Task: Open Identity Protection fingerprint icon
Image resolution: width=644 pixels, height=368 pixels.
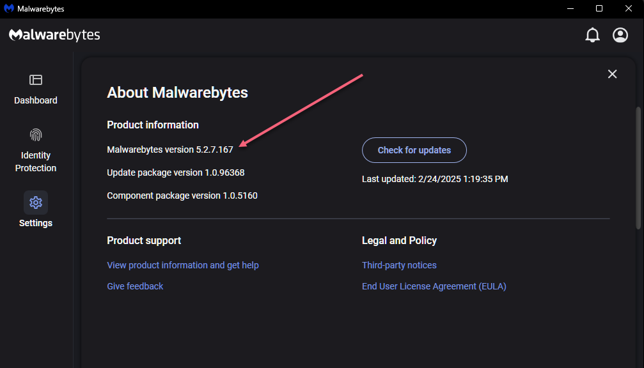Action: [x=36, y=135]
